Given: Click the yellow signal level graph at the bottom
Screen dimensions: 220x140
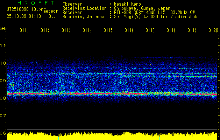Looking at the screenshot, I should coord(112,136).
